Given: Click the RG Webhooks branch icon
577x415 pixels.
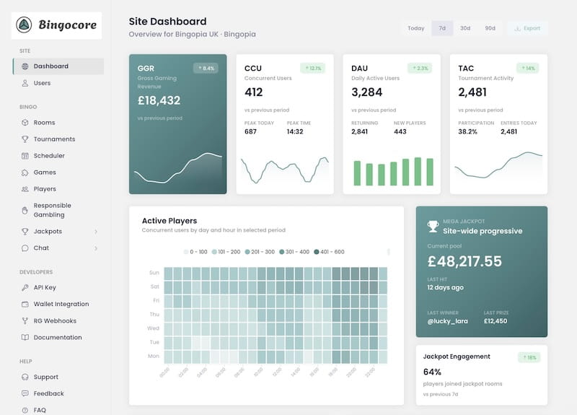Looking at the screenshot, I should click(x=25, y=320).
